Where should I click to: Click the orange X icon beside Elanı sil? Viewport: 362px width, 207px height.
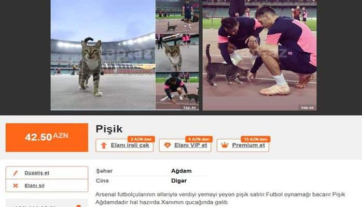coord(16,186)
